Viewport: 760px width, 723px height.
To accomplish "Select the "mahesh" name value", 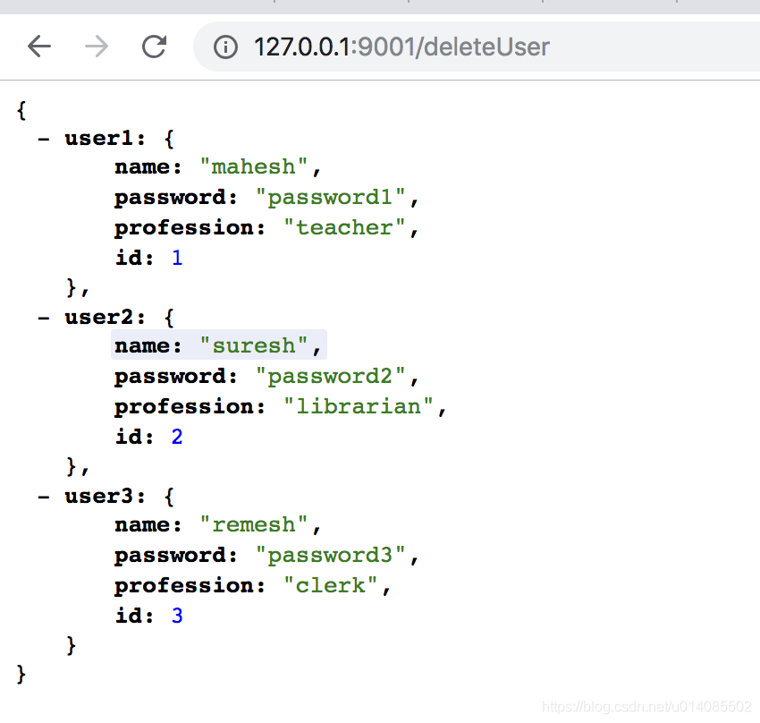I will [x=254, y=166].
